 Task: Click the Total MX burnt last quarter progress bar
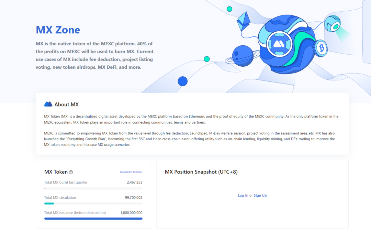(93, 188)
